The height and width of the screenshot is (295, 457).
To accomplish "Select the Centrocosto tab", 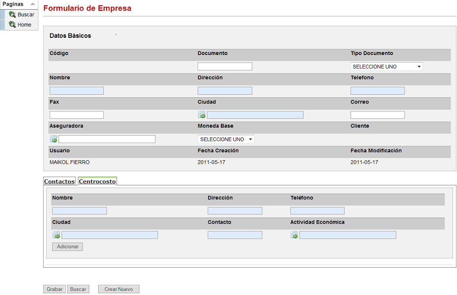I will (97, 181).
